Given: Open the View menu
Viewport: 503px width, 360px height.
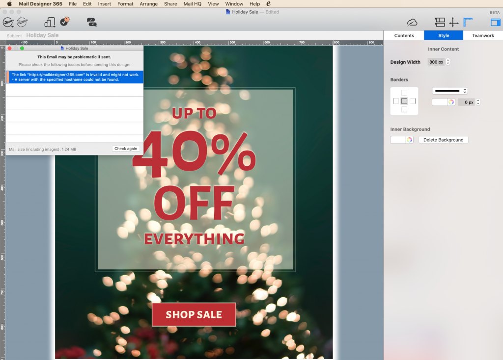Looking at the screenshot, I should click(x=213, y=4).
